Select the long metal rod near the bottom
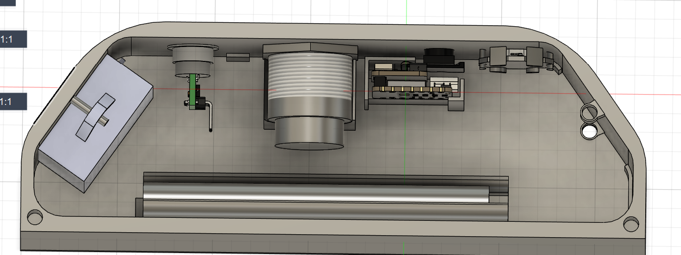 pyautogui.click(x=315, y=193)
